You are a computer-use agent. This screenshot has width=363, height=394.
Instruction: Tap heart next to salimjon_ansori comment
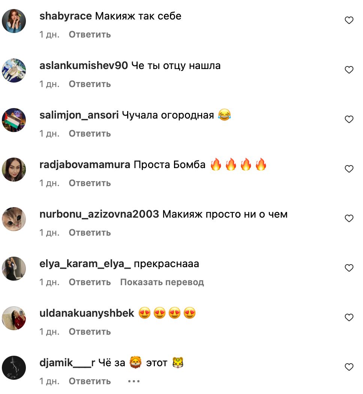349,119
